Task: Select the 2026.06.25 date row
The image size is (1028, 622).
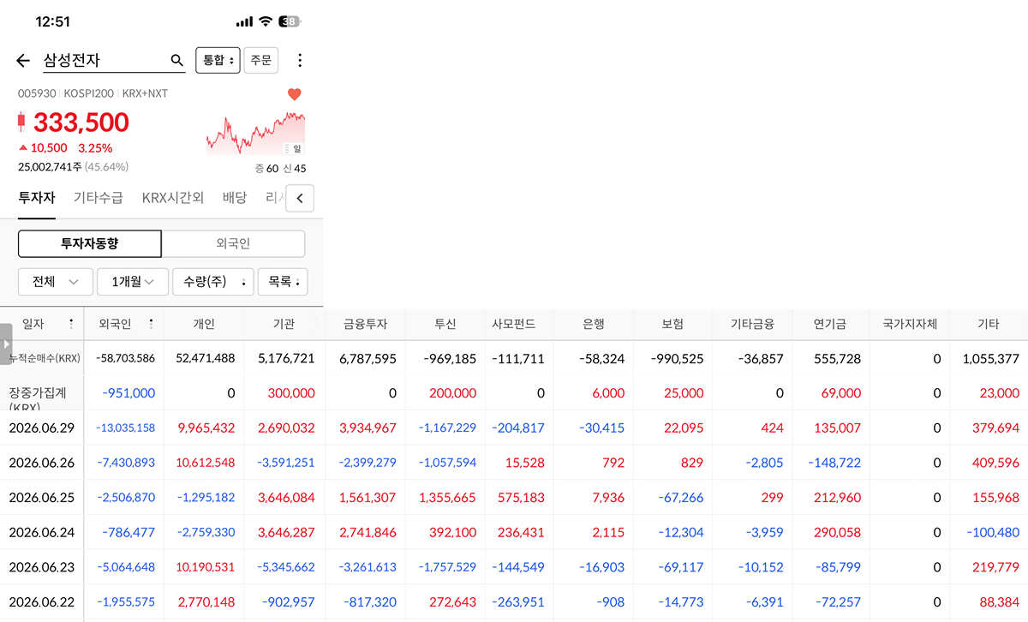Action: pyautogui.click(x=42, y=497)
